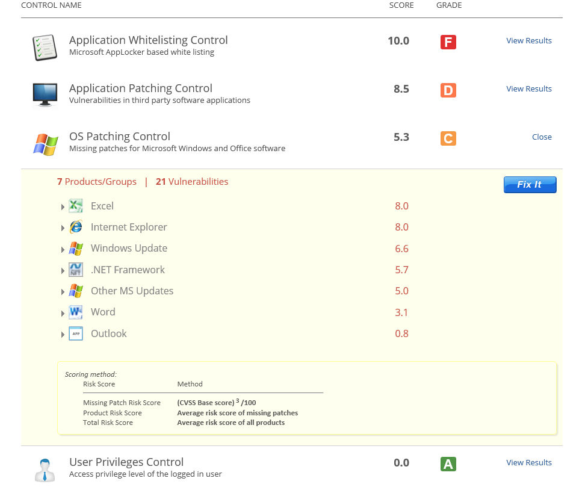The height and width of the screenshot is (502, 585).
Task: Click the green A grade badge
Action: coord(448,464)
